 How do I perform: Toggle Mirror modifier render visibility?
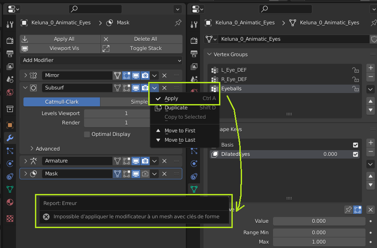tap(145, 76)
